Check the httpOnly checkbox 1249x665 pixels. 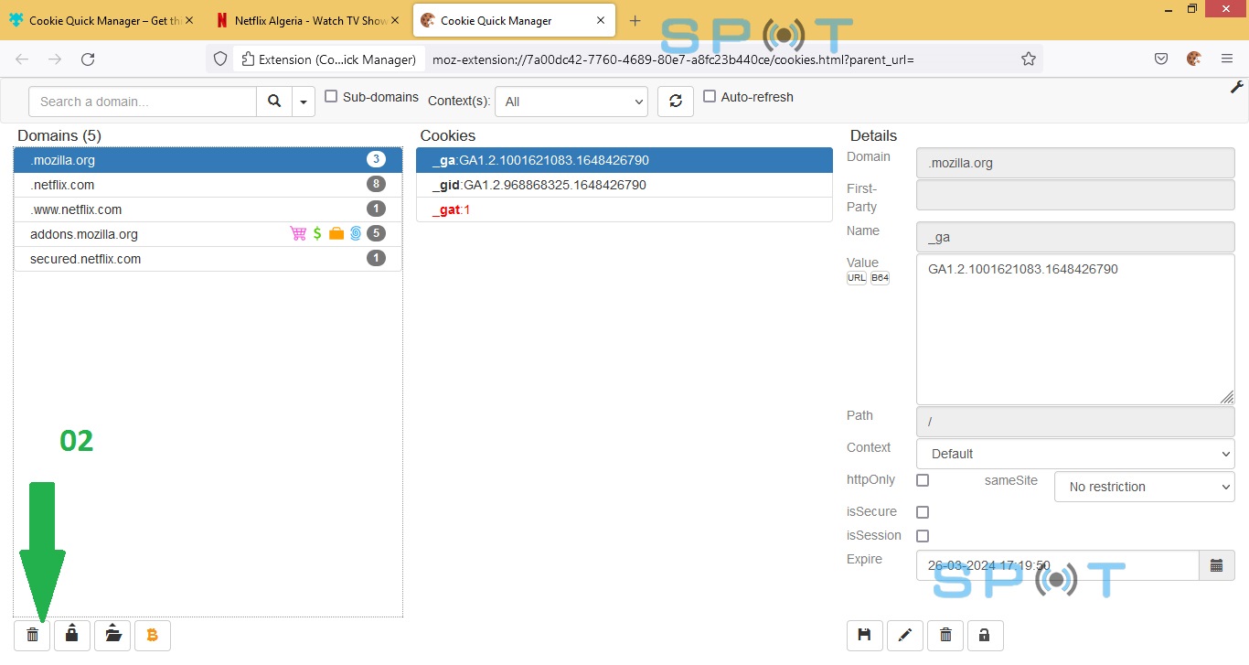click(x=923, y=480)
